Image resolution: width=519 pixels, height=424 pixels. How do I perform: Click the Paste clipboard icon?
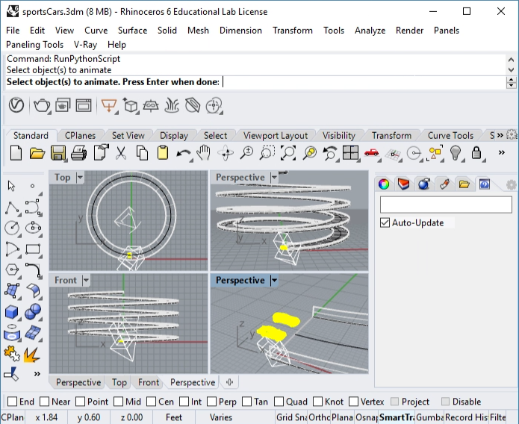coord(163,153)
